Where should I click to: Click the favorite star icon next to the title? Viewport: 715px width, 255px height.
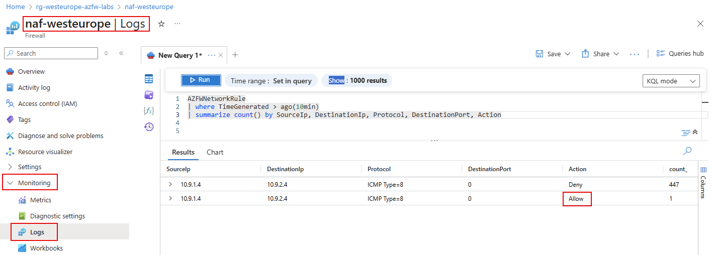click(161, 24)
